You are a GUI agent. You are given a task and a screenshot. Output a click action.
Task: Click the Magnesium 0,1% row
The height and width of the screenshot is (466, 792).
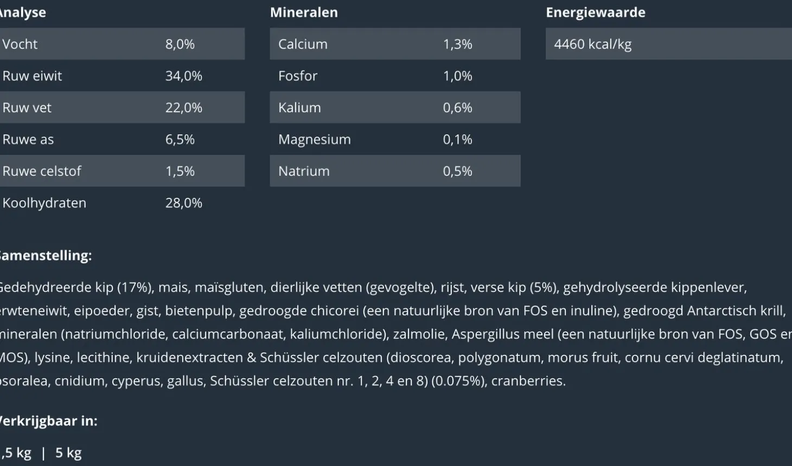[394, 139]
